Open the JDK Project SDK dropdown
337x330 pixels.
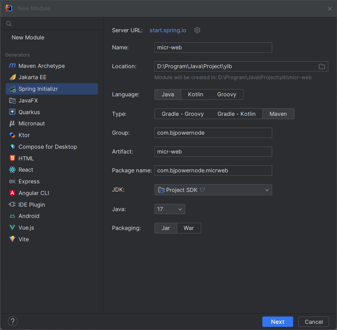213,190
